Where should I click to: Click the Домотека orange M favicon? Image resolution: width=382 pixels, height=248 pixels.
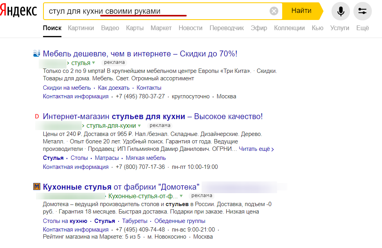(x=36, y=187)
